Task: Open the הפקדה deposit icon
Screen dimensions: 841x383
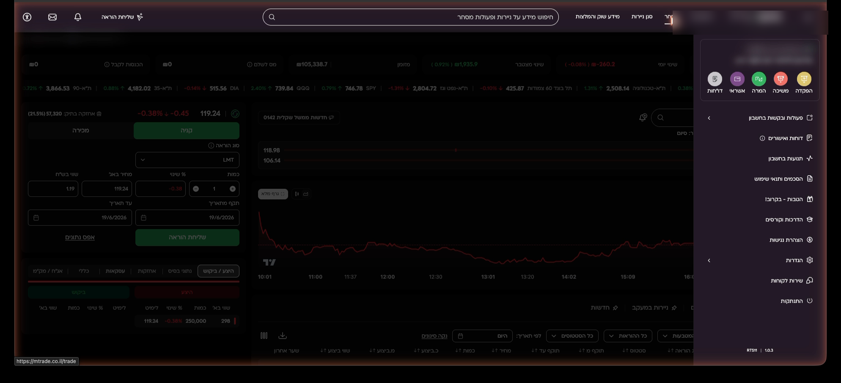Action: [x=804, y=79]
